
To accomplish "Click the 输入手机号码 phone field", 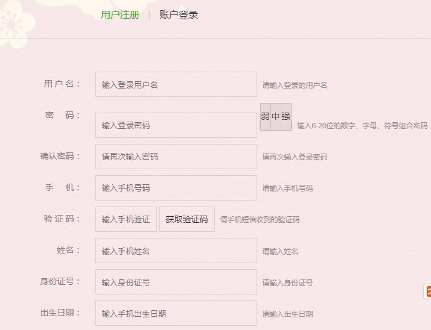I will coord(176,188).
